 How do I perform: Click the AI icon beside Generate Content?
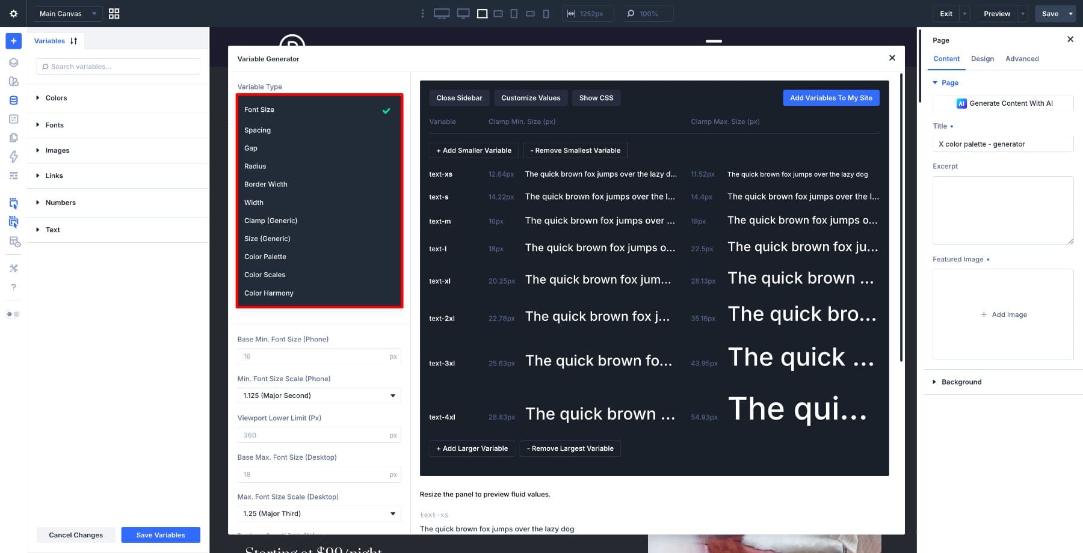point(961,103)
